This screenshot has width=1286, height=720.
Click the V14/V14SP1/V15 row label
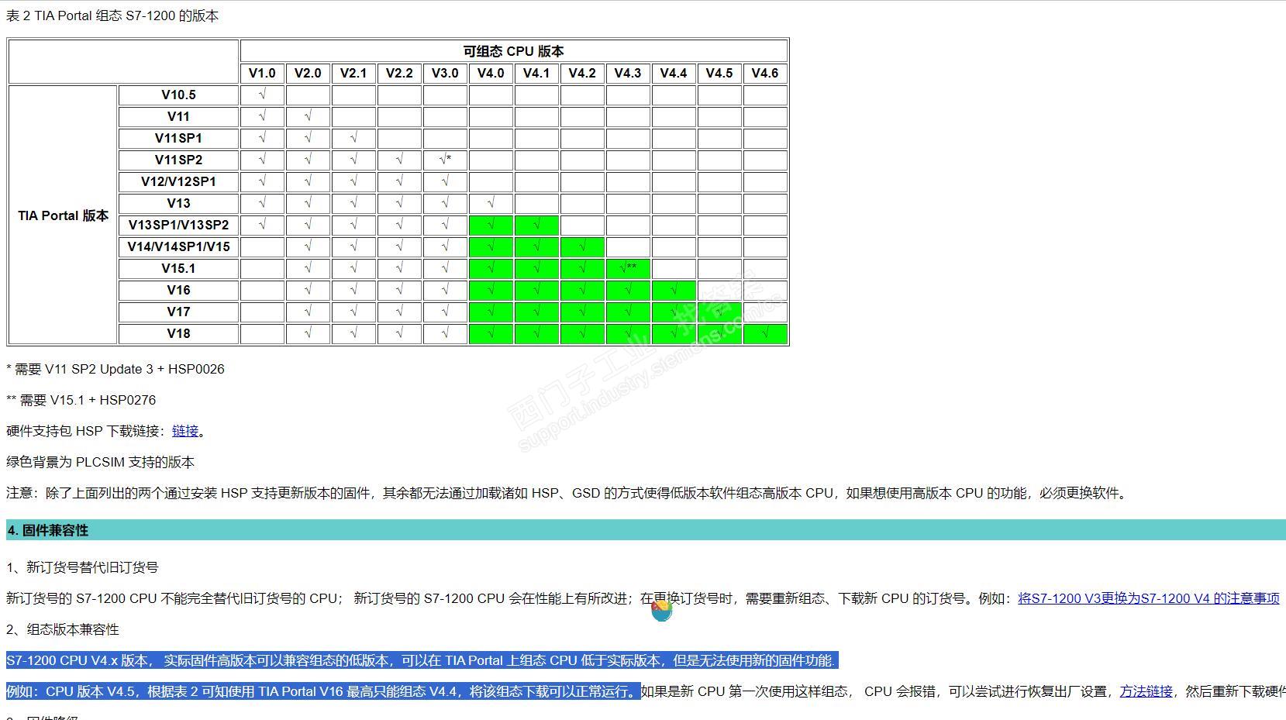pyautogui.click(x=178, y=247)
